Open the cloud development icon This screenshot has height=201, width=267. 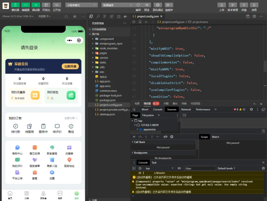pyautogui.click(x=57, y=5)
